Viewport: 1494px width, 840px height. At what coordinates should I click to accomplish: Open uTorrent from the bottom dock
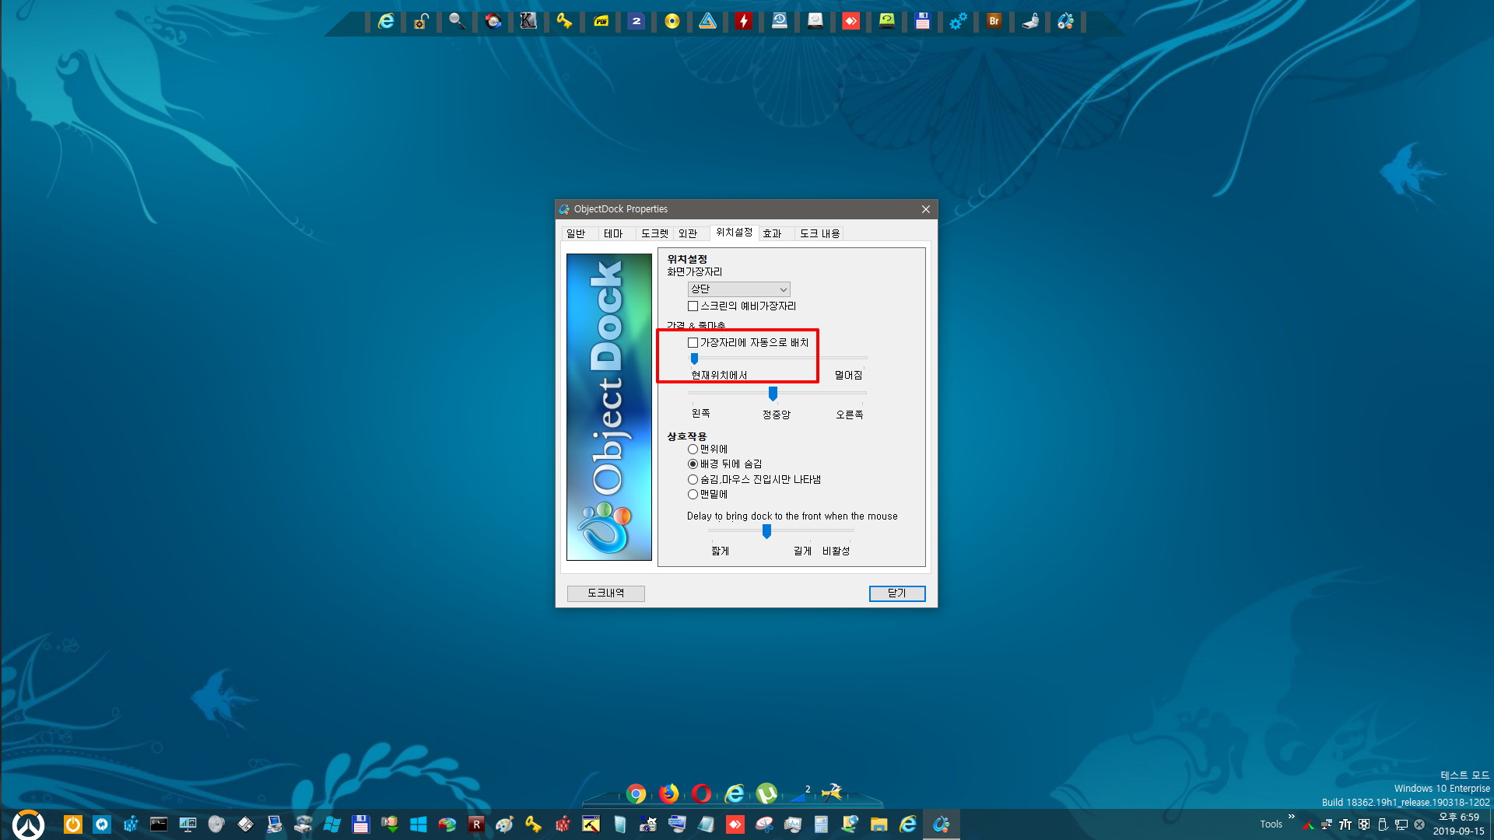click(766, 793)
